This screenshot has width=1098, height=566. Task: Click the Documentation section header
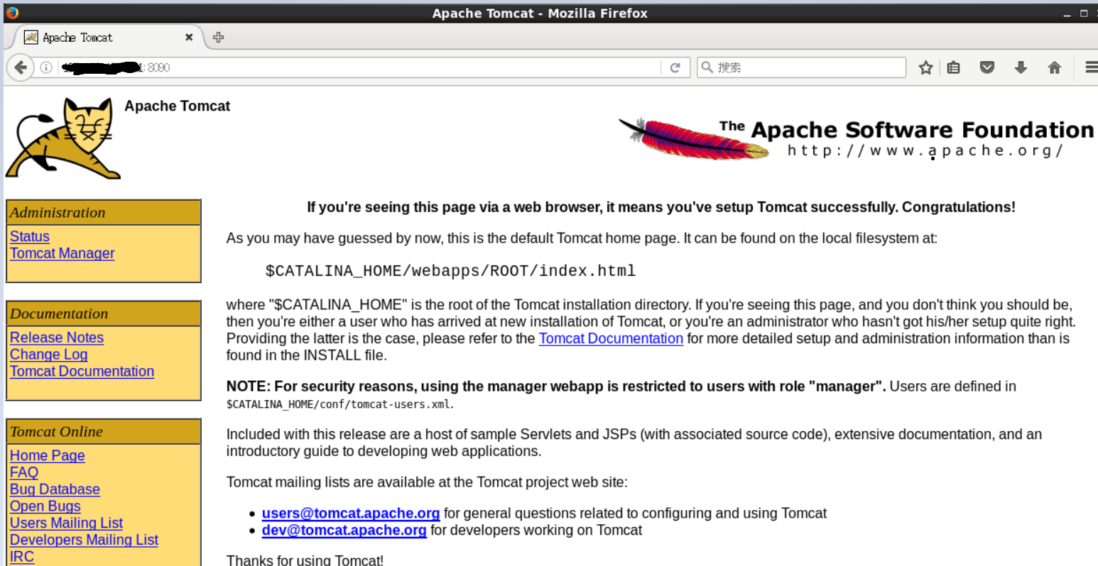(x=103, y=313)
